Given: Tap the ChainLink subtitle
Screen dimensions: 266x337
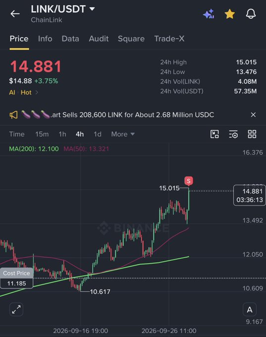Looking at the screenshot, I should 47,20.
